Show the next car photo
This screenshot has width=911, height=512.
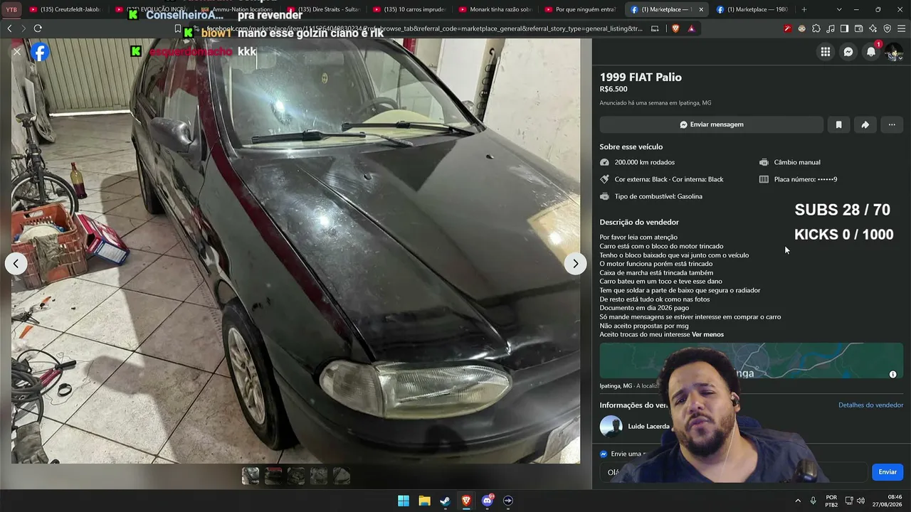575,264
